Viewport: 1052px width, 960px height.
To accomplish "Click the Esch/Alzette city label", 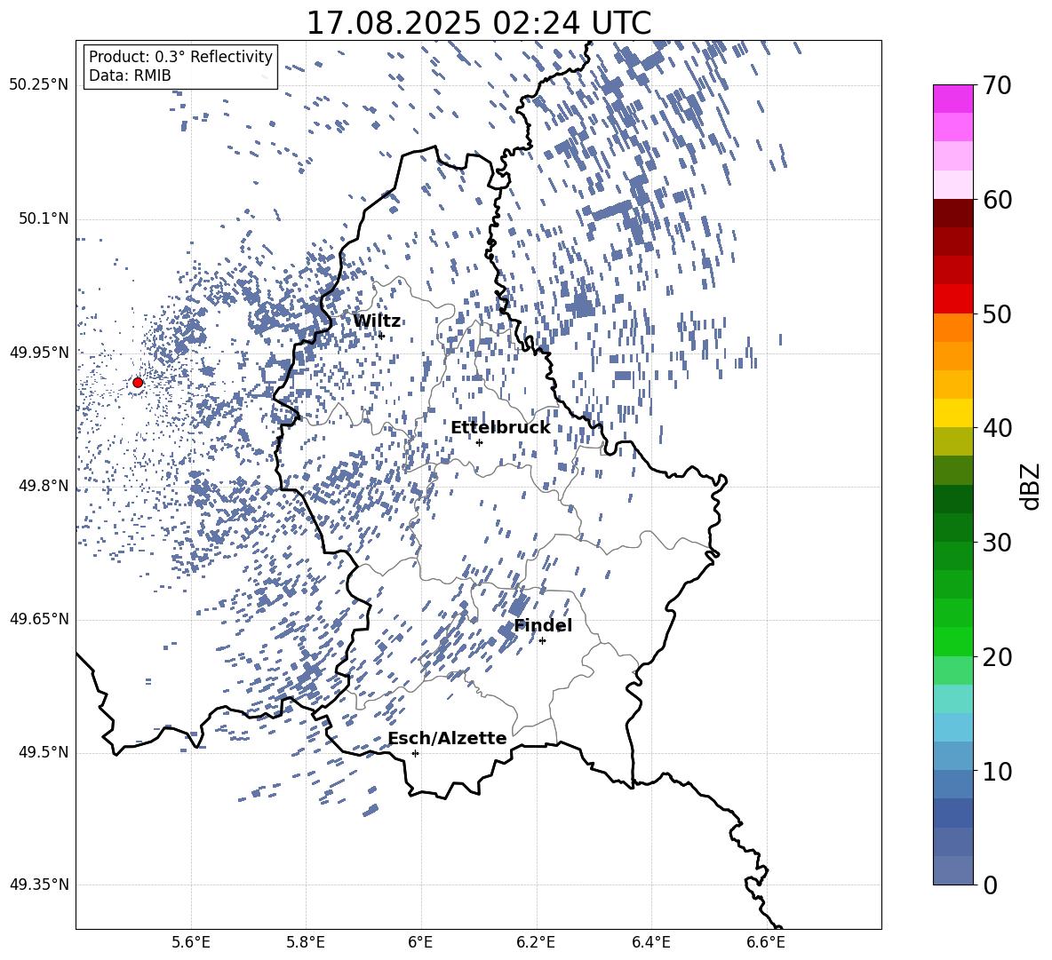I will (x=447, y=738).
